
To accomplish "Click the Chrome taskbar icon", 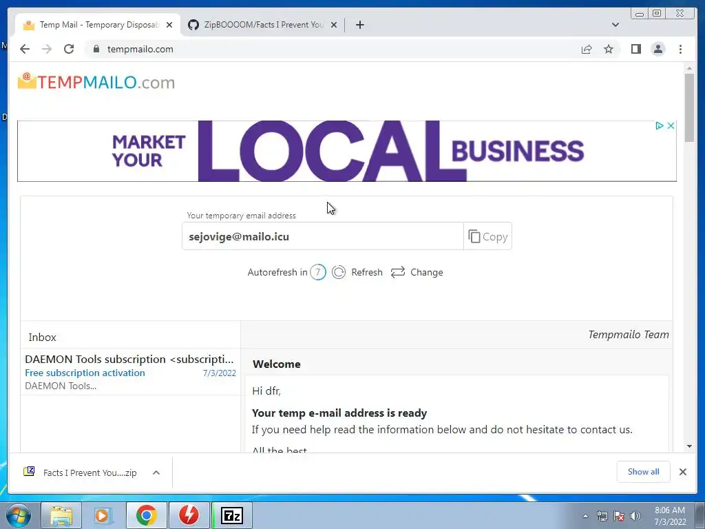I will (147, 515).
